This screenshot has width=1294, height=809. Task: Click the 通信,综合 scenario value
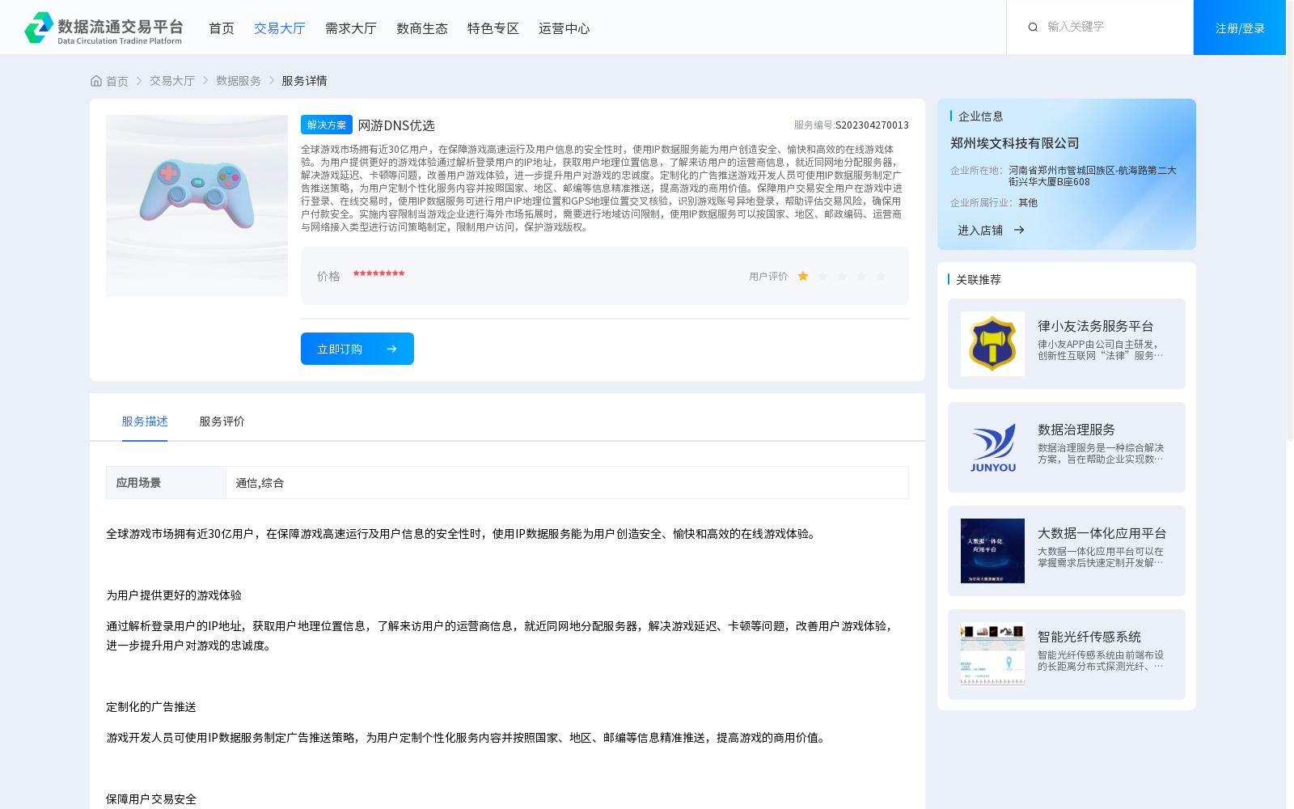[x=260, y=483]
